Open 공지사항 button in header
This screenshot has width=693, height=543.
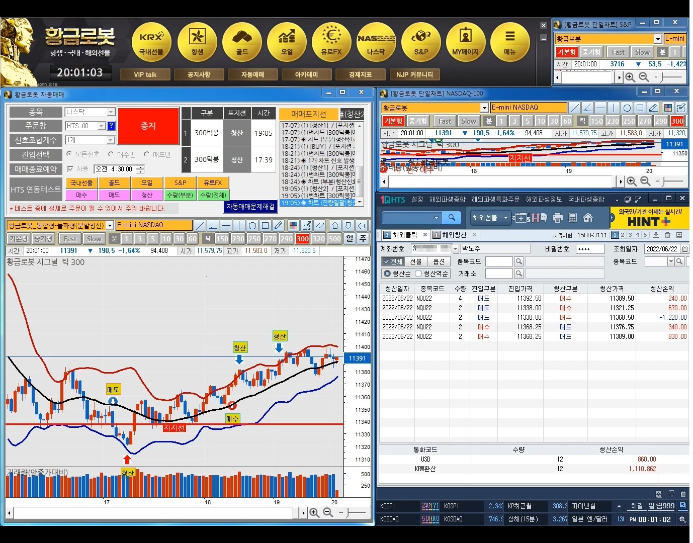199,74
